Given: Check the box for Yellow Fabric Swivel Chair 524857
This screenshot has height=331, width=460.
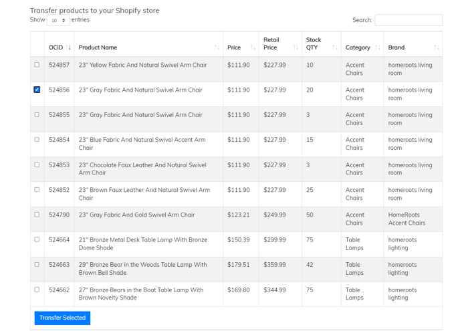Looking at the screenshot, I should coord(37,65).
